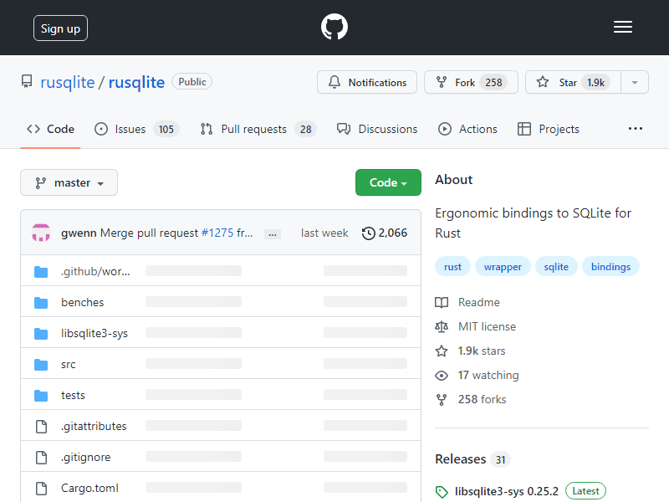This screenshot has width=669, height=502.
Task: Expand commit message ellipsis button
Action: click(273, 234)
